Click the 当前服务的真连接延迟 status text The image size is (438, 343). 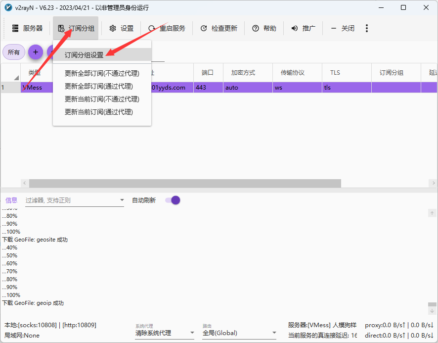(322, 336)
